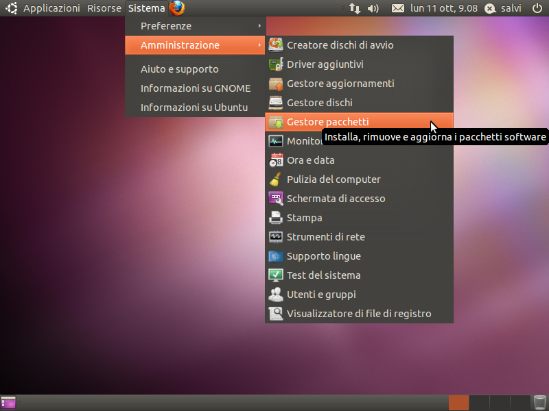Open the Trash in bottom panel
The height and width of the screenshot is (411, 549).
pos(540,403)
